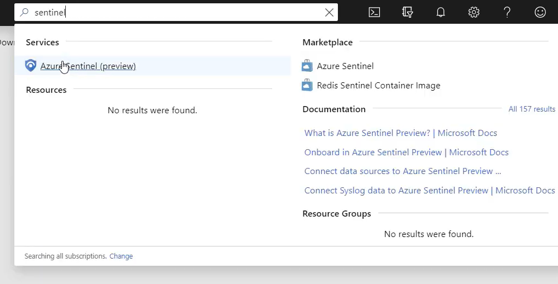
Task: Click the Azure Sentinel shield icon
Action: click(30, 65)
